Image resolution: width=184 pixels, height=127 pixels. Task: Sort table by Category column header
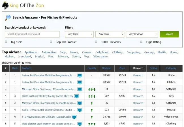[x=171, y=68]
